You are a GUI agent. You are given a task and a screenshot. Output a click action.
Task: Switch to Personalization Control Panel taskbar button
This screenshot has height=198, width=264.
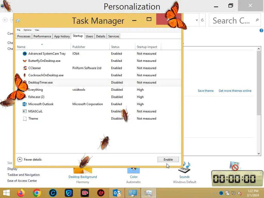tap(133, 193)
